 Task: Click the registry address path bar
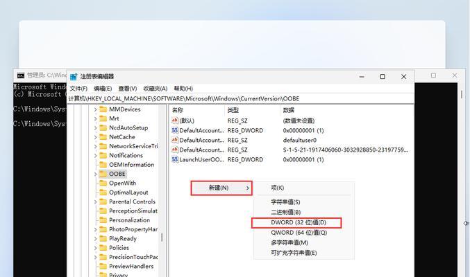click(x=241, y=99)
